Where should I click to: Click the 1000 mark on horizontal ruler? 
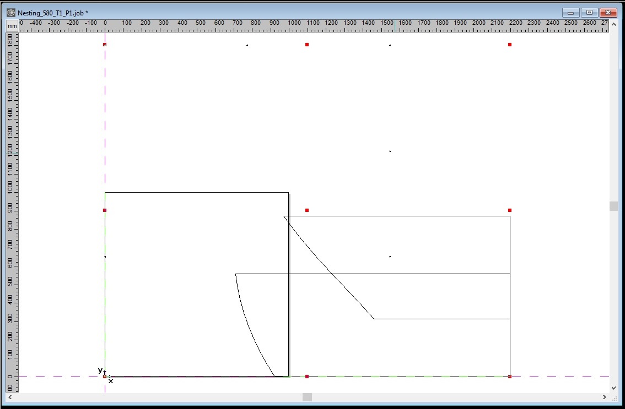[294, 23]
